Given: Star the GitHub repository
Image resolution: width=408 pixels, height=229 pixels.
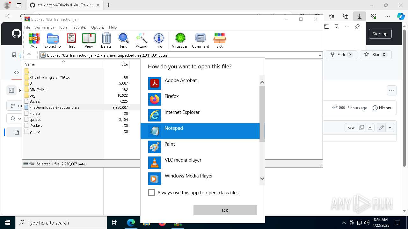Looking at the screenshot, I should pyautogui.click(x=375, y=55).
